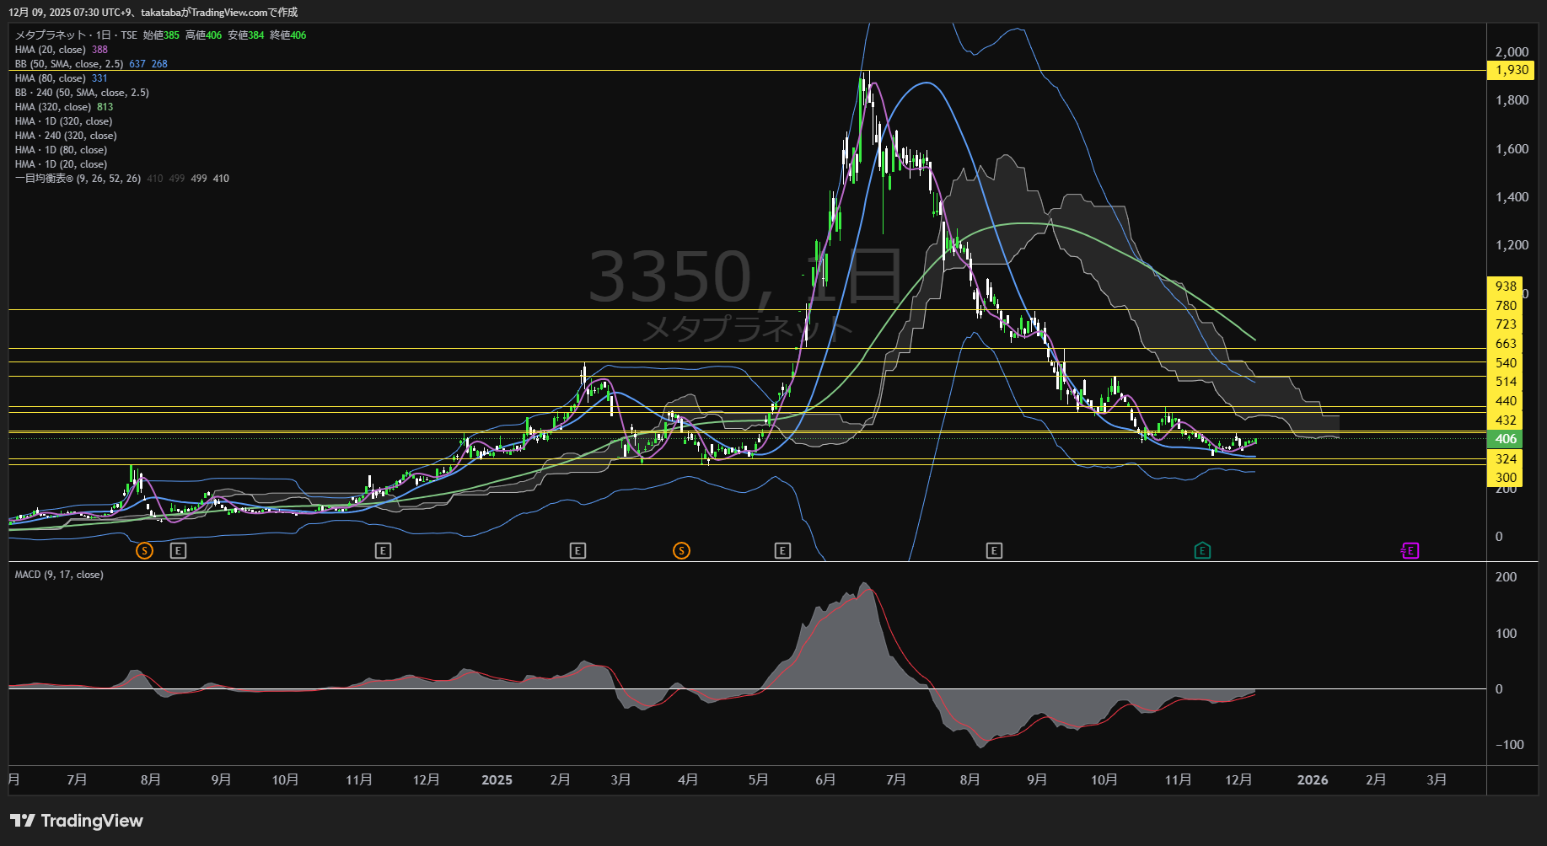The image size is (1547, 846).
Task: Select the BB (50, SMA, close, 2.5) legend
Action: pyautogui.click(x=69, y=64)
